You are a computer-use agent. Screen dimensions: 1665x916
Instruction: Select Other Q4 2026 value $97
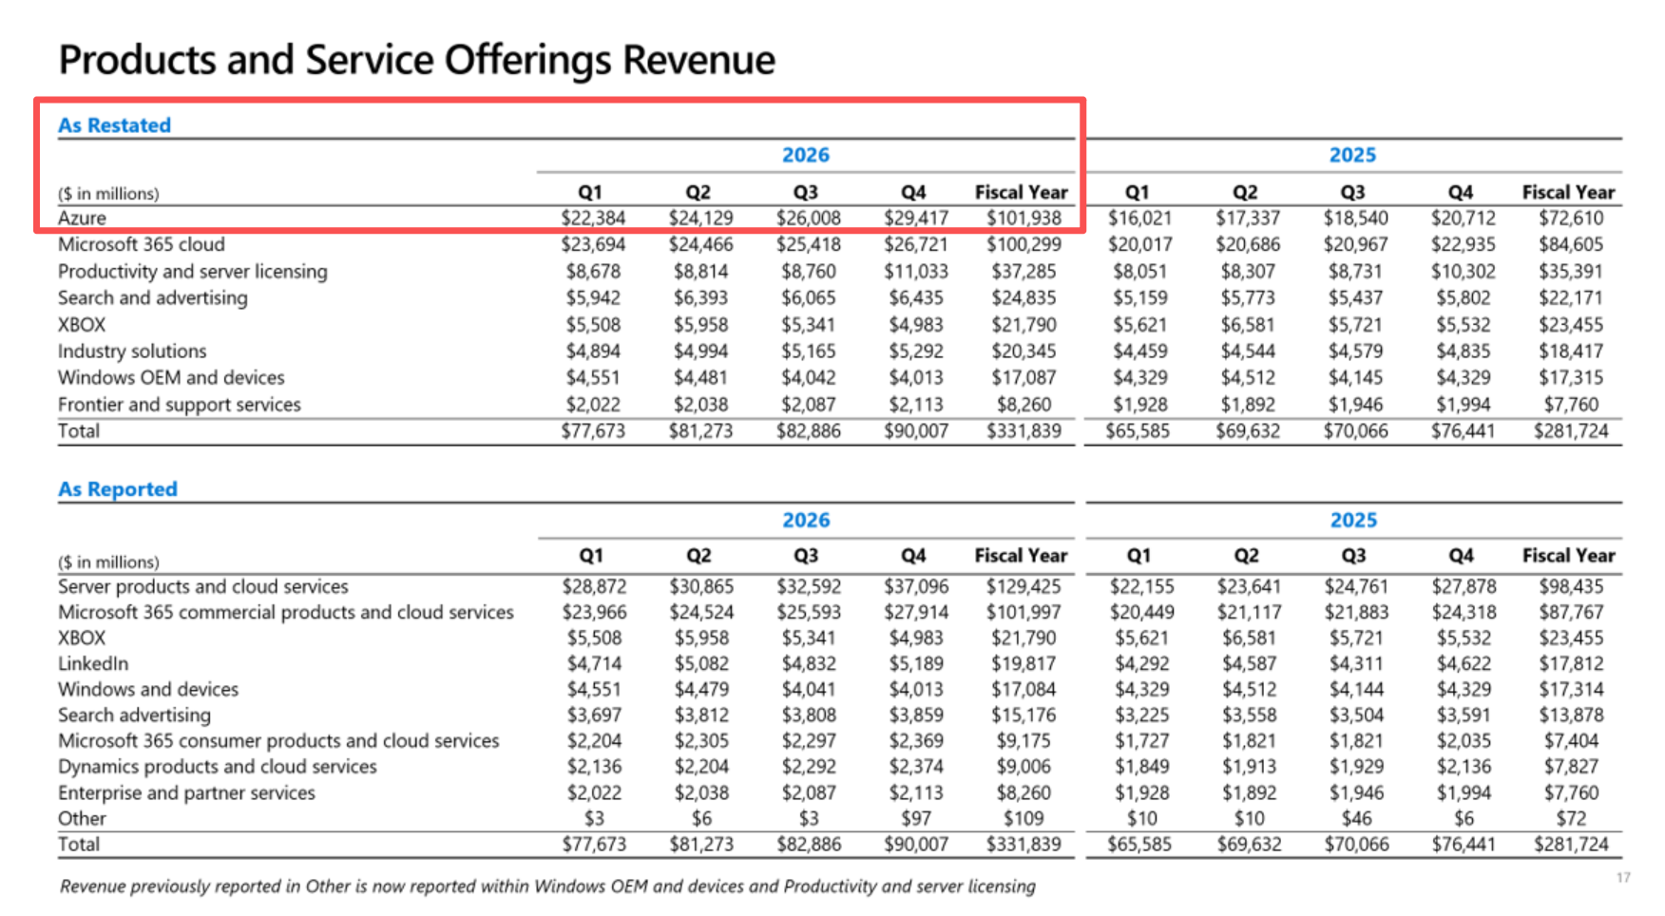click(x=916, y=819)
